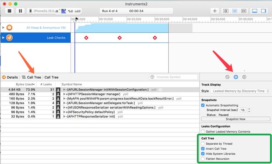
Task: Click the second Call Tree breadcrumb
Action: [51, 77]
